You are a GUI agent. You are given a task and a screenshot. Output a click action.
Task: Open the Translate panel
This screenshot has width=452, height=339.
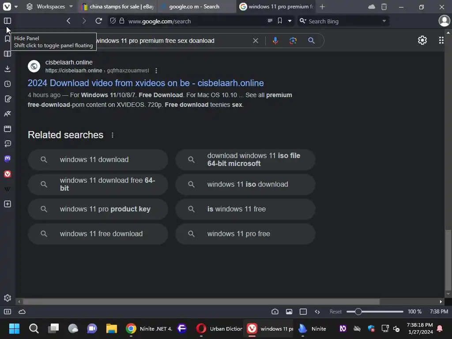coord(8,114)
